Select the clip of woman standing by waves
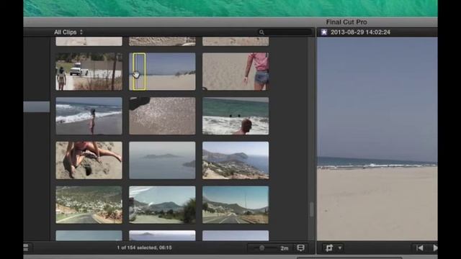The height and width of the screenshot is (259, 461). (89, 116)
